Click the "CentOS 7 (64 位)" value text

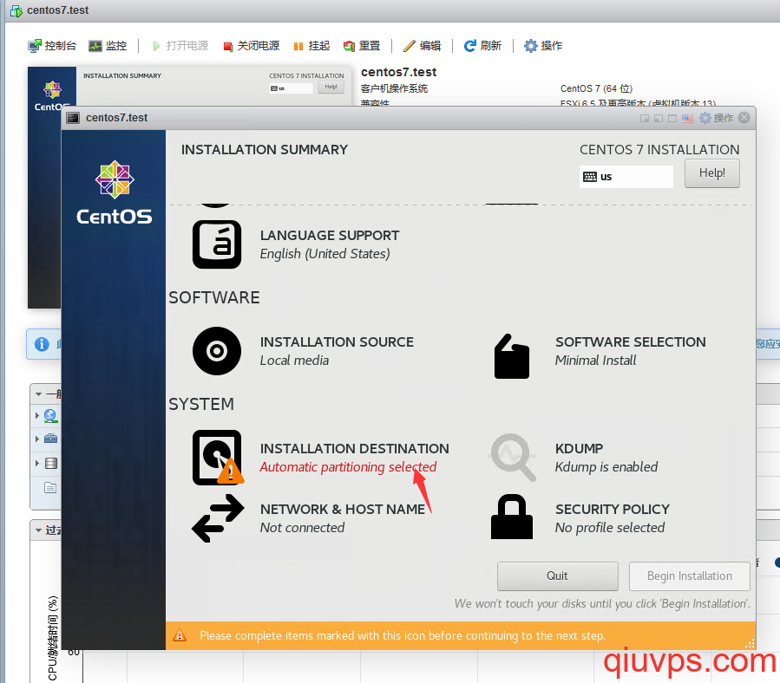596,88
